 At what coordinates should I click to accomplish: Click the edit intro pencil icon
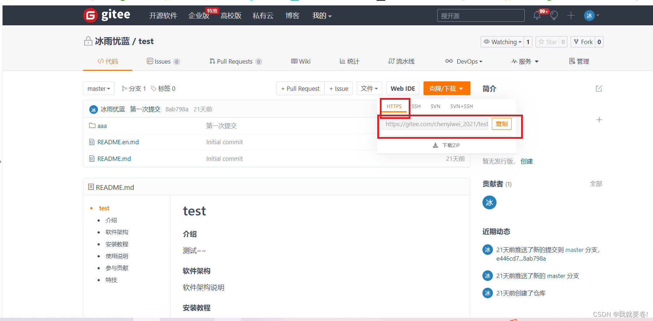599,89
